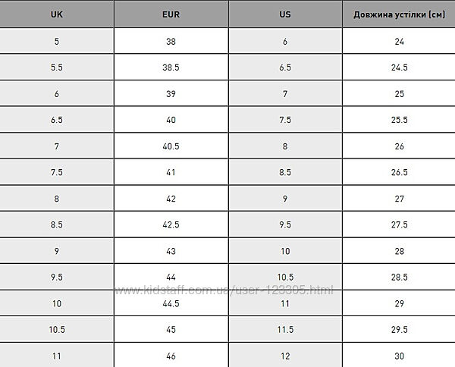Screen dimensions: 455x367
Task: Click the US column header
Action: [285, 14]
